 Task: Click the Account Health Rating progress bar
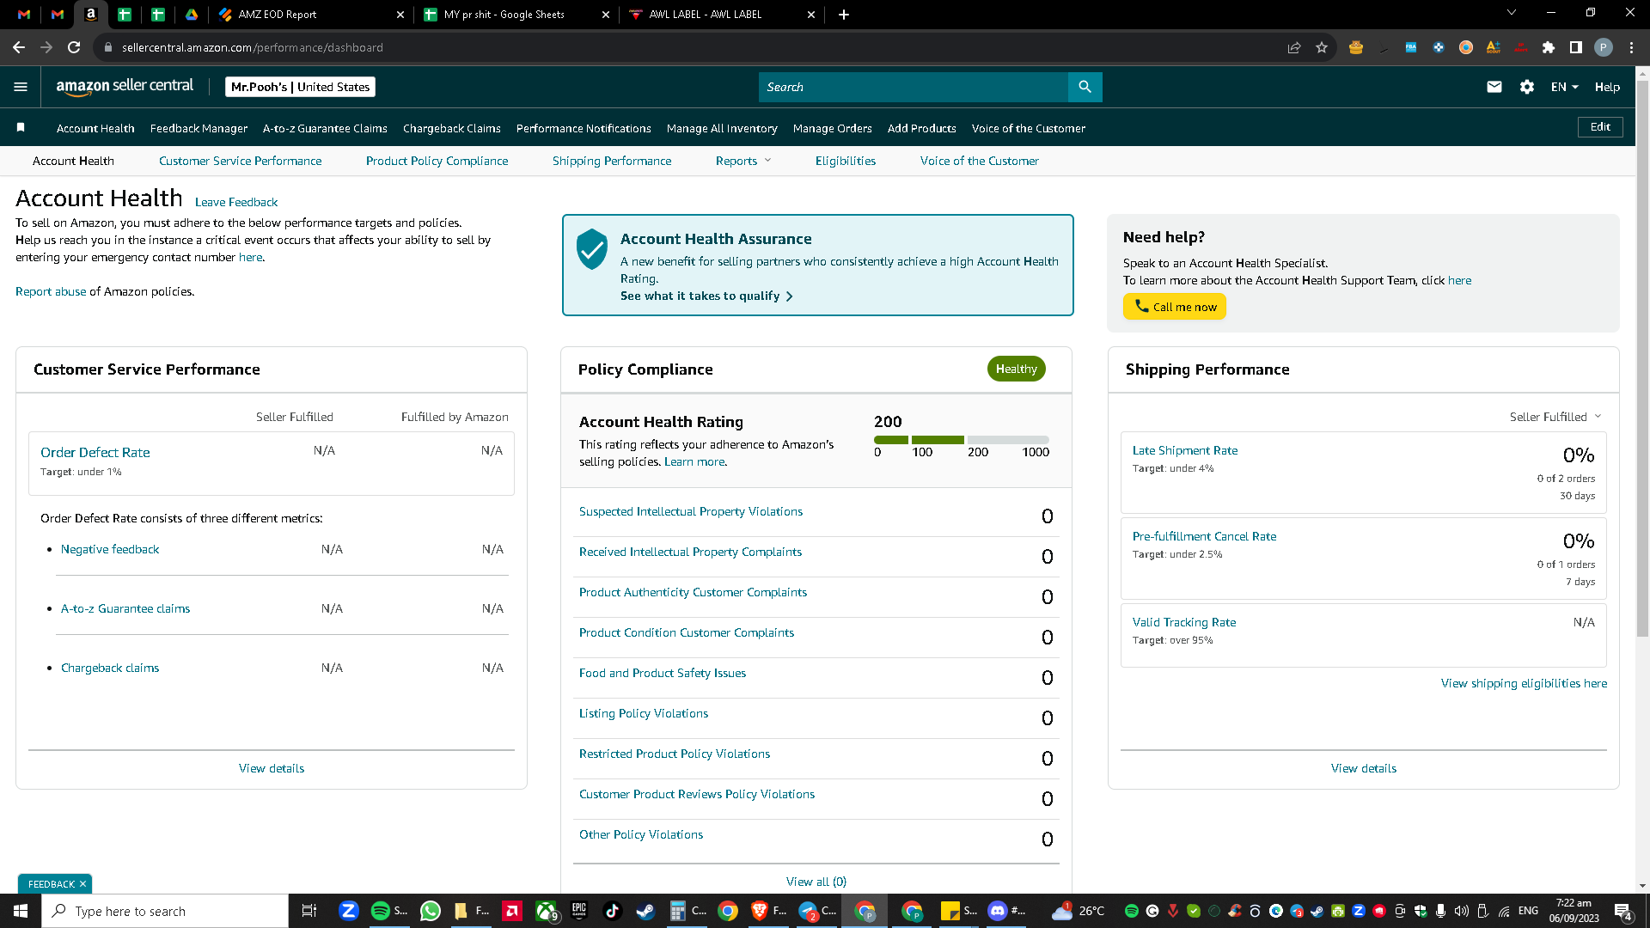tap(961, 440)
